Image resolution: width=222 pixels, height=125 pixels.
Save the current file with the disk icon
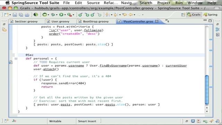click(15, 15)
